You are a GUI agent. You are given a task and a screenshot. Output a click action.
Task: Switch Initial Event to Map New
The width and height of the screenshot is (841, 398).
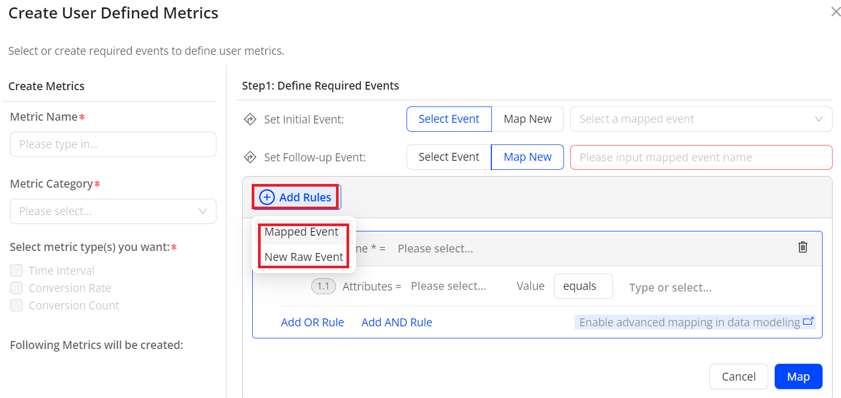[x=527, y=119]
